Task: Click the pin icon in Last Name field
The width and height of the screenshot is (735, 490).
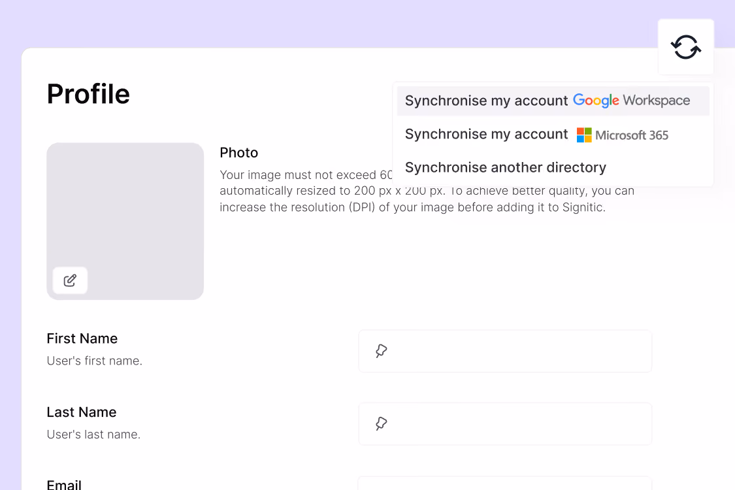Action: (x=381, y=424)
